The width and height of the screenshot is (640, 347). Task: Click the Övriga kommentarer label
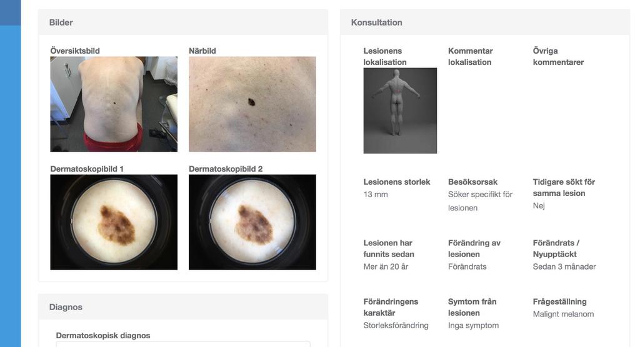pyautogui.click(x=558, y=57)
